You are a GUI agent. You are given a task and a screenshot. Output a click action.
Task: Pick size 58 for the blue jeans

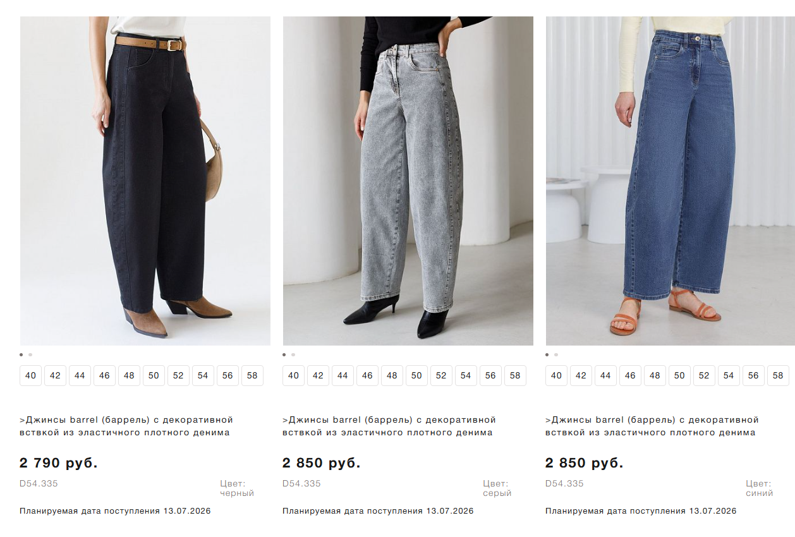(778, 375)
